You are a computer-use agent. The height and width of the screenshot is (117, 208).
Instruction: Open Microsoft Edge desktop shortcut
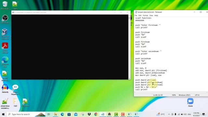coord(5,62)
